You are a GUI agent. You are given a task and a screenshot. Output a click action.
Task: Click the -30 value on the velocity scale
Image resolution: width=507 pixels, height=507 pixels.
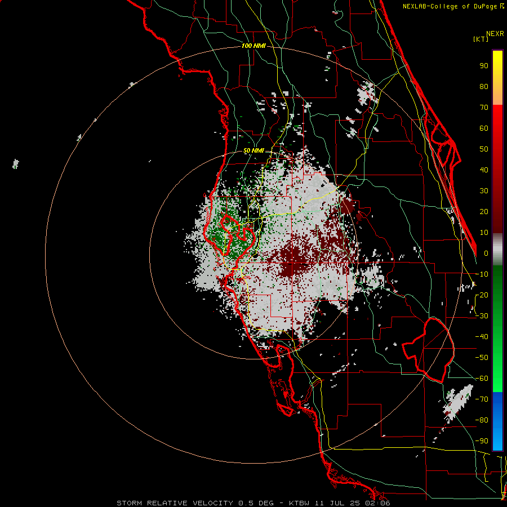click(x=482, y=316)
